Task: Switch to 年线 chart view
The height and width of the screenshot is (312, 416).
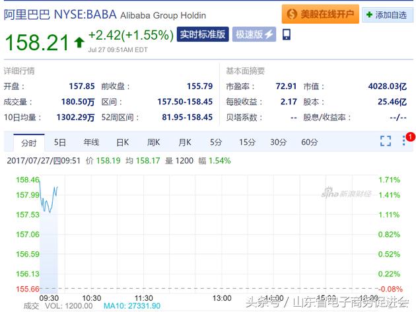Action: (91, 142)
